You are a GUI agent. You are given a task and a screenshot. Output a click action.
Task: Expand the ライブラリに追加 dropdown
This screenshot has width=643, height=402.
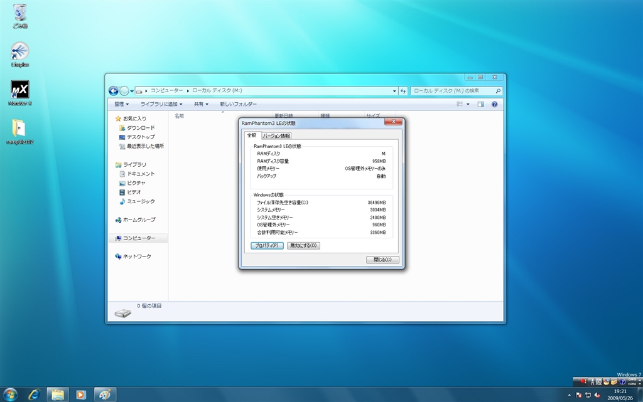pyautogui.click(x=161, y=104)
